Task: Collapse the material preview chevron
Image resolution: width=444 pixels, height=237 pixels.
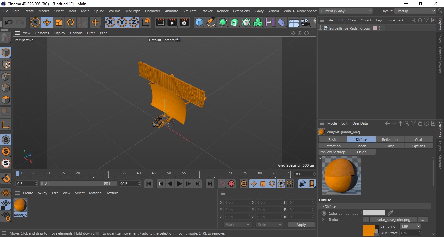Action: coord(320,158)
